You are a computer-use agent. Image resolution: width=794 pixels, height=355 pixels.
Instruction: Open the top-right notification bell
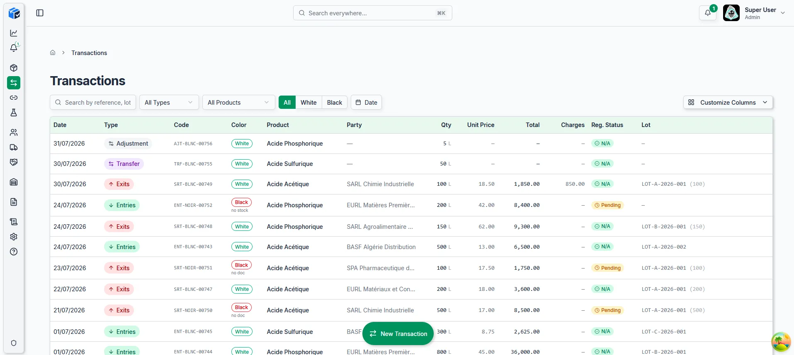pos(708,13)
